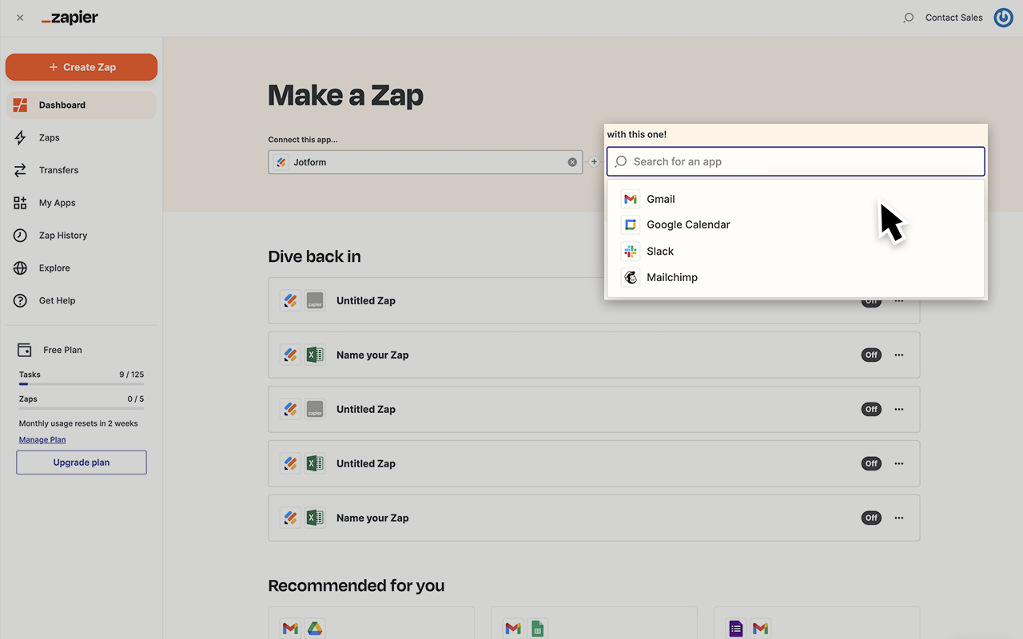Image resolution: width=1023 pixels, height=639 pixels.
Task: Choose Slack in the app list
Action: (x=659, y=251)
